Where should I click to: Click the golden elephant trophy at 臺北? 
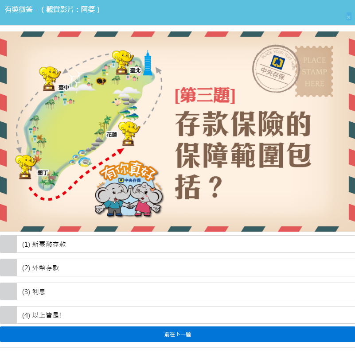click(x=122, y=62)
